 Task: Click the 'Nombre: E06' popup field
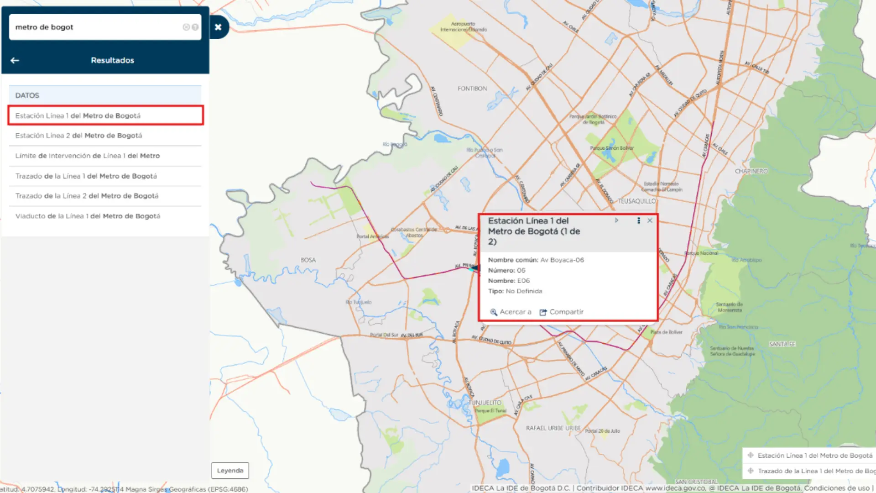pos(509,281)
